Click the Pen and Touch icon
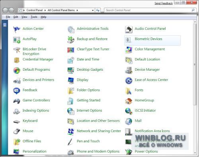This screenshot has height=157, width=199. [70, 142]
